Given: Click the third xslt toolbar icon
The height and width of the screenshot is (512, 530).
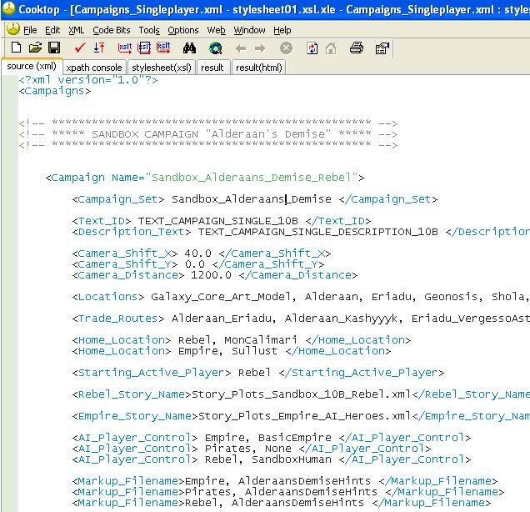Looking at the screenshot, I should point(163,48).
